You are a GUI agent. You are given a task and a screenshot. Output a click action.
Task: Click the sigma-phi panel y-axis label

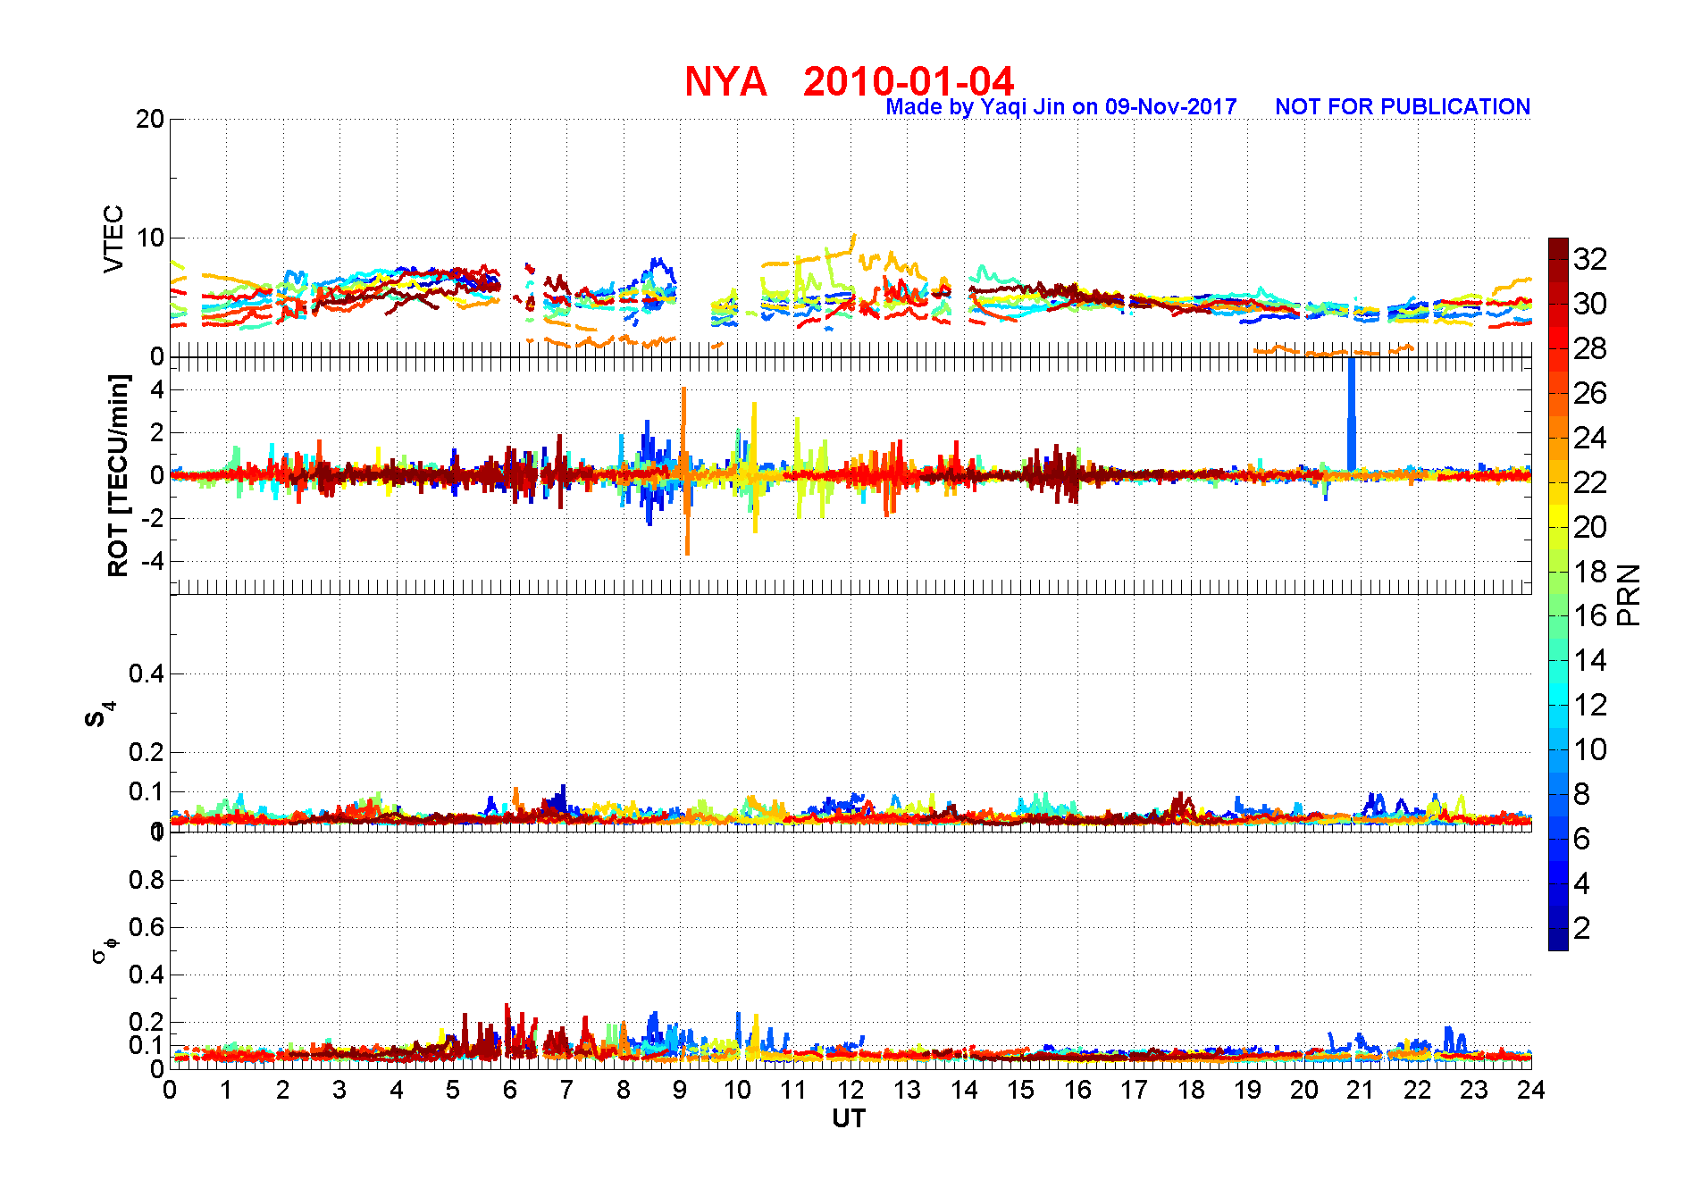[104, 949]
